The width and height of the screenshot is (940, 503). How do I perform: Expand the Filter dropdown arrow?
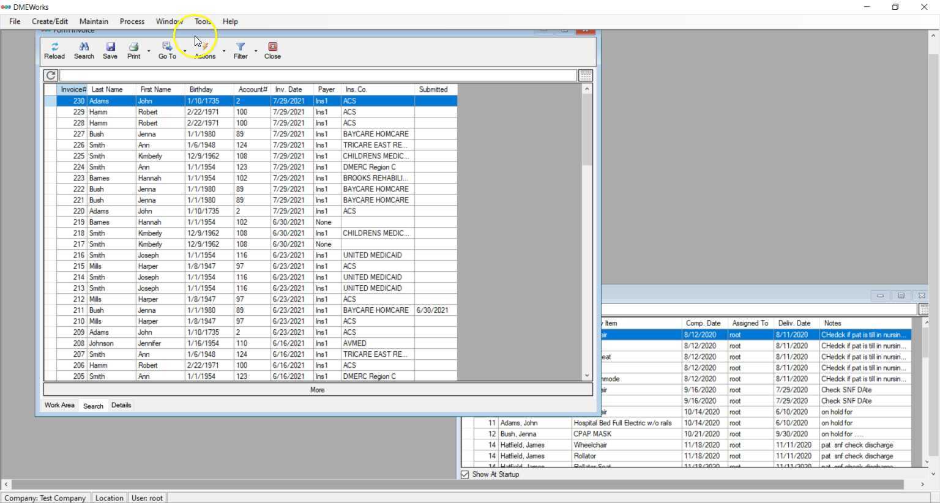(x=256, y=51)
